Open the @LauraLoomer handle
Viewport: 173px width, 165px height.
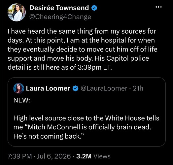[x=104, y=88]
